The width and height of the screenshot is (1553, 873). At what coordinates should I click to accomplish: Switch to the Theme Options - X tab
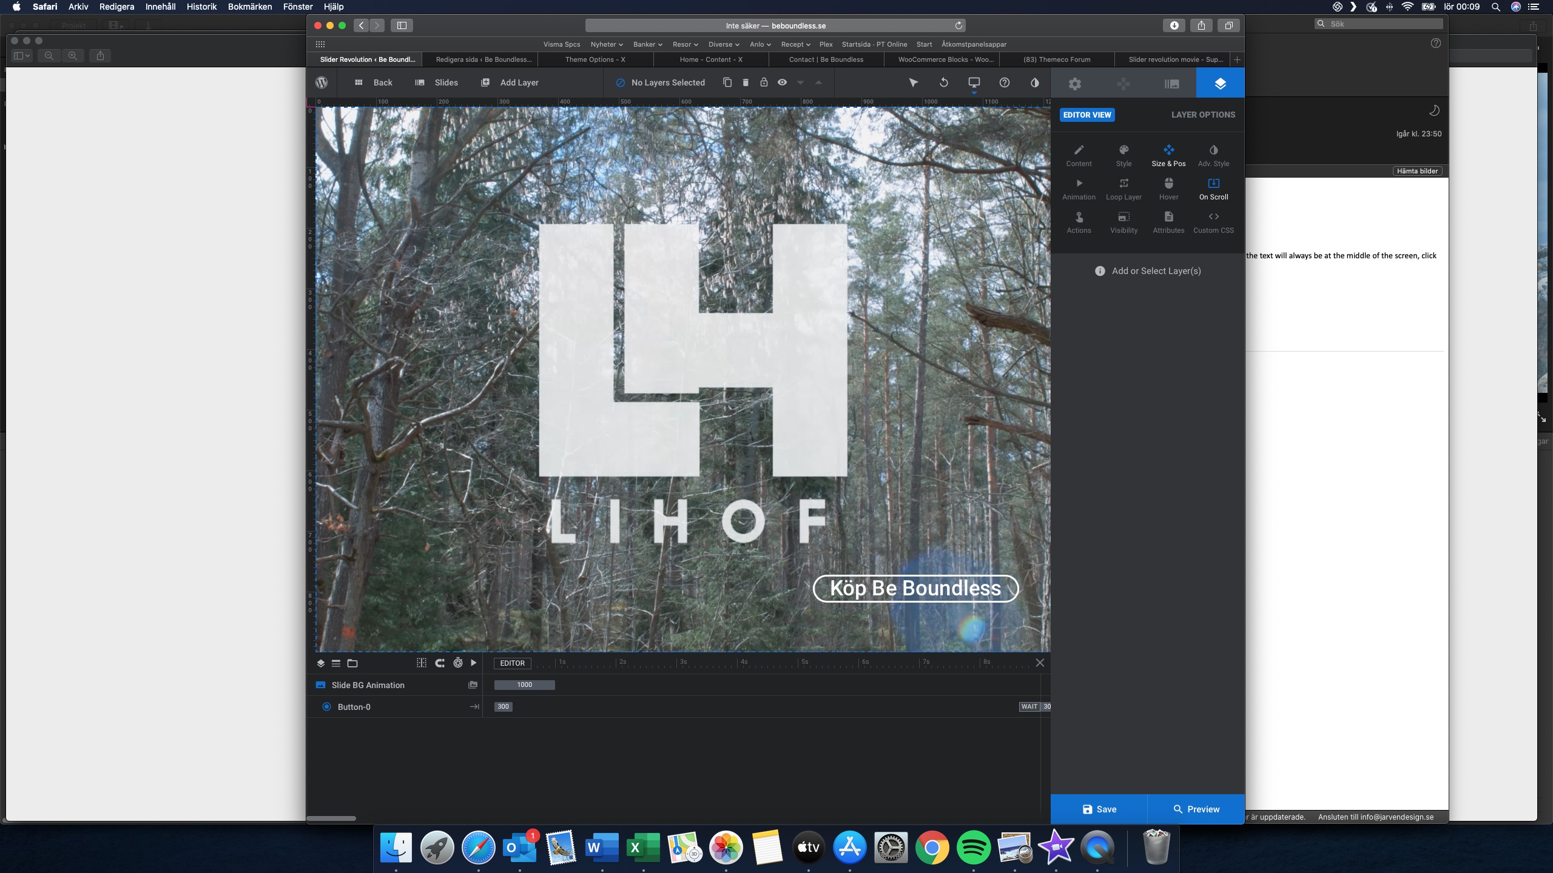tap(595, 59)
